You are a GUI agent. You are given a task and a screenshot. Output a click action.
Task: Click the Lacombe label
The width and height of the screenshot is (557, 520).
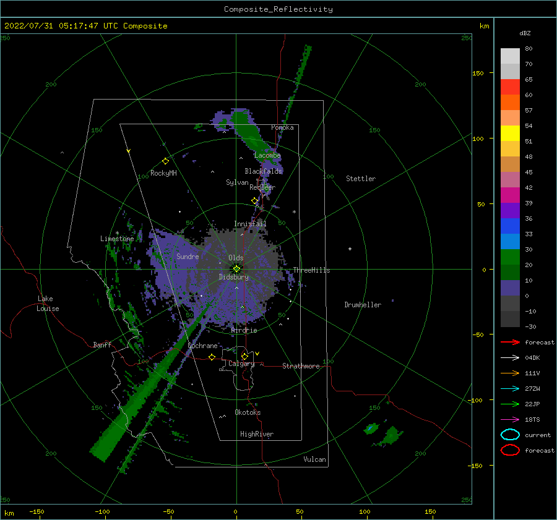point(267,155)
